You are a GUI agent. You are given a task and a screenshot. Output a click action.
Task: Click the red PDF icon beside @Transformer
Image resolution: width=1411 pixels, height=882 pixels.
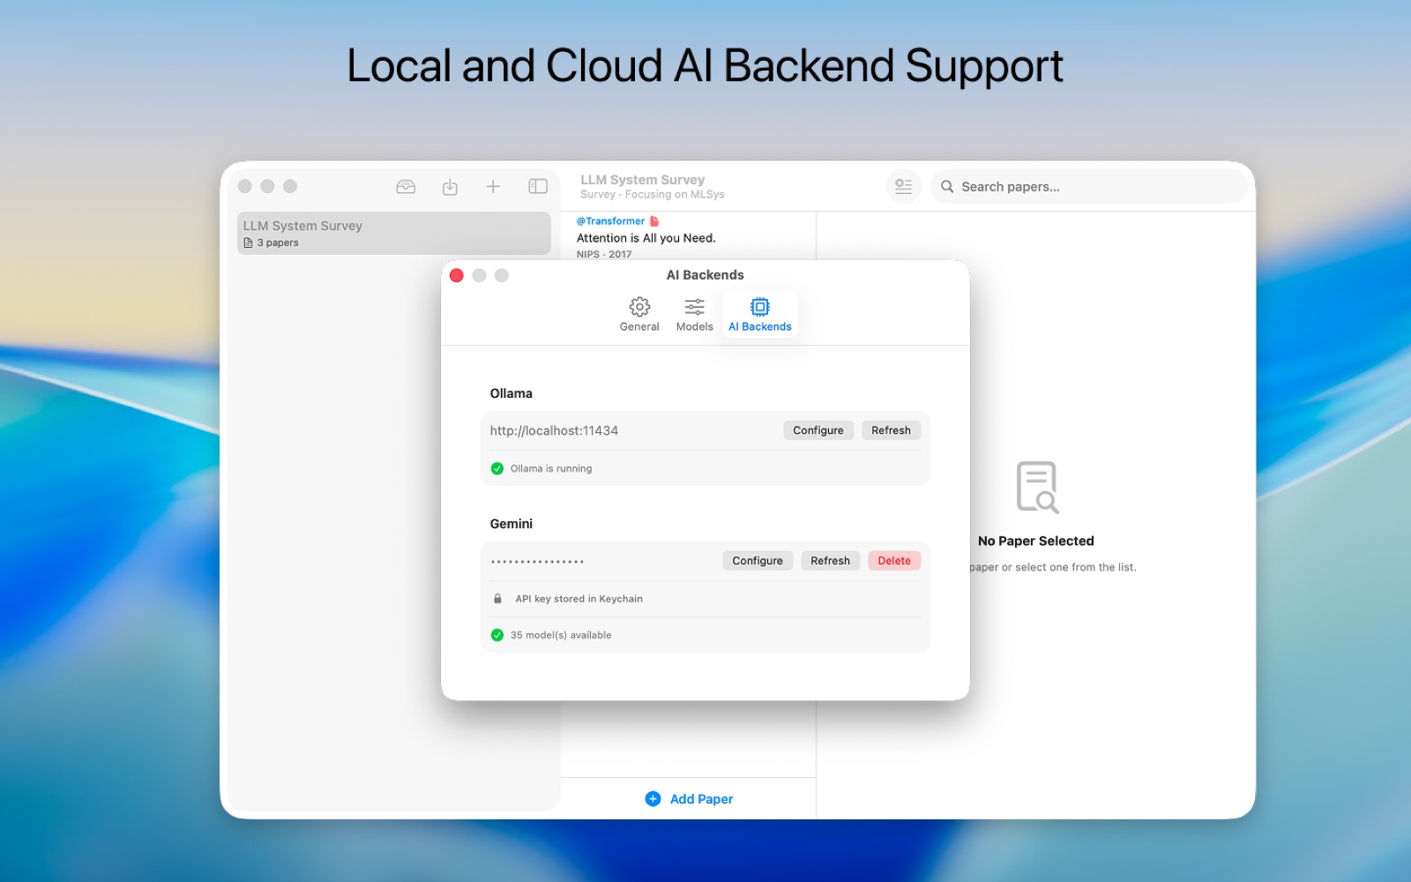click(x=654, y=221)
